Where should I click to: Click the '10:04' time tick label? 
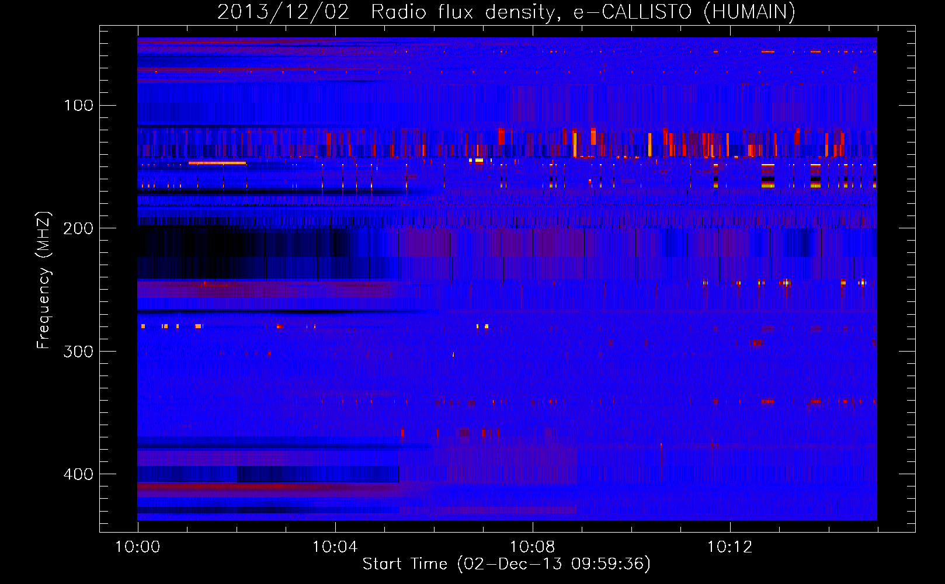pos(335,547)
